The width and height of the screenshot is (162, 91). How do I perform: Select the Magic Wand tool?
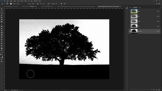2,15
